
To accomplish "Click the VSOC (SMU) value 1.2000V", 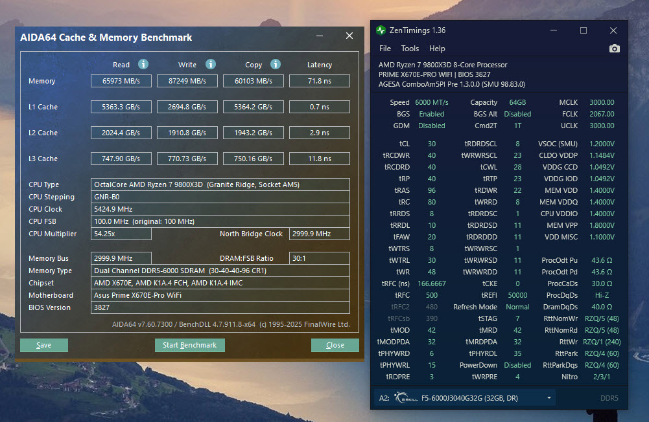I will [602, 144].
